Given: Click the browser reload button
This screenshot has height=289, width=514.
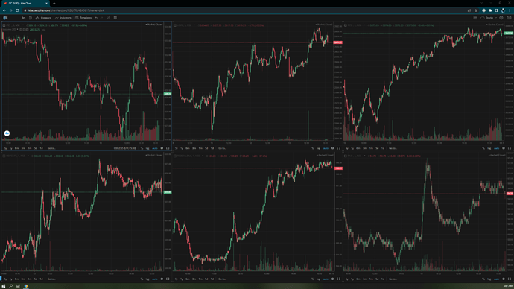Looking at the screenshot, I should (17, 10).
